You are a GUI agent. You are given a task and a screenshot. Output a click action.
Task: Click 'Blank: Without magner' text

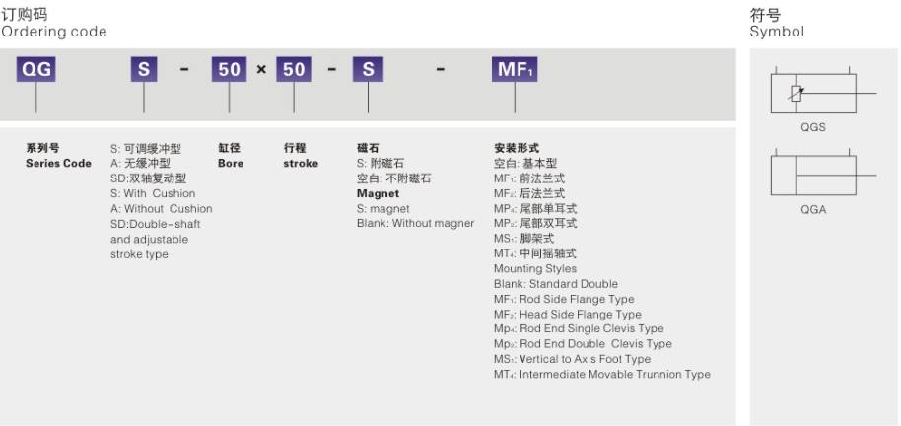pyautogui.click(x=415, y=224)
